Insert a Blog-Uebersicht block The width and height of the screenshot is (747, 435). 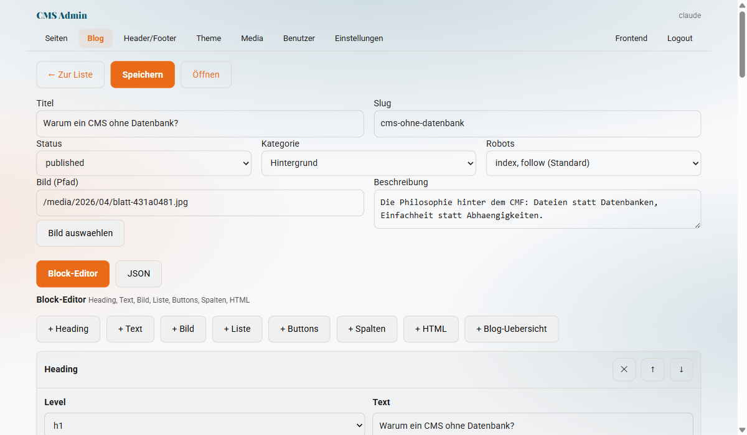click(511, 329)
